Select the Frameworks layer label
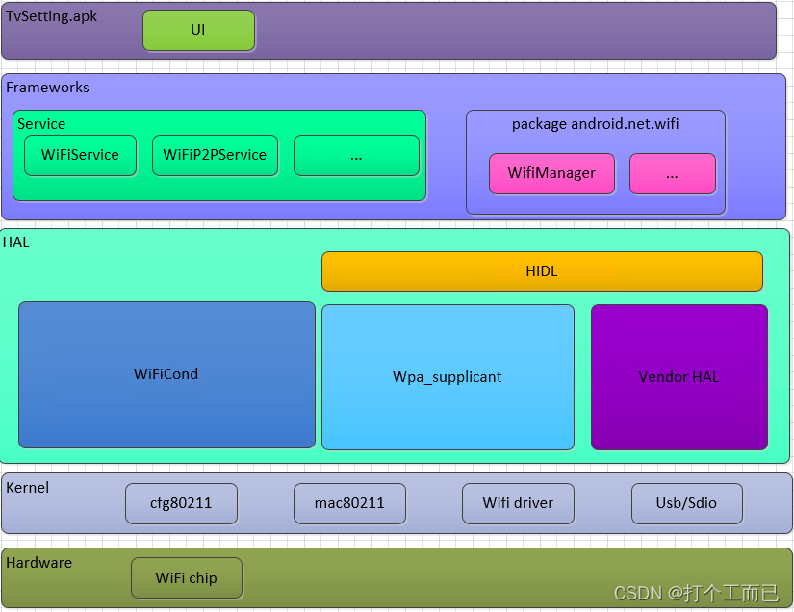This screenshot has width=794, height=612. coord(47,87)
